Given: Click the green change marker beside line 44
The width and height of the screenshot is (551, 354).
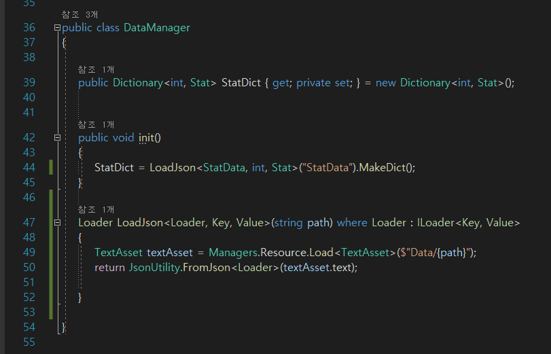Looking at the screenshot, I should [51, 167].
